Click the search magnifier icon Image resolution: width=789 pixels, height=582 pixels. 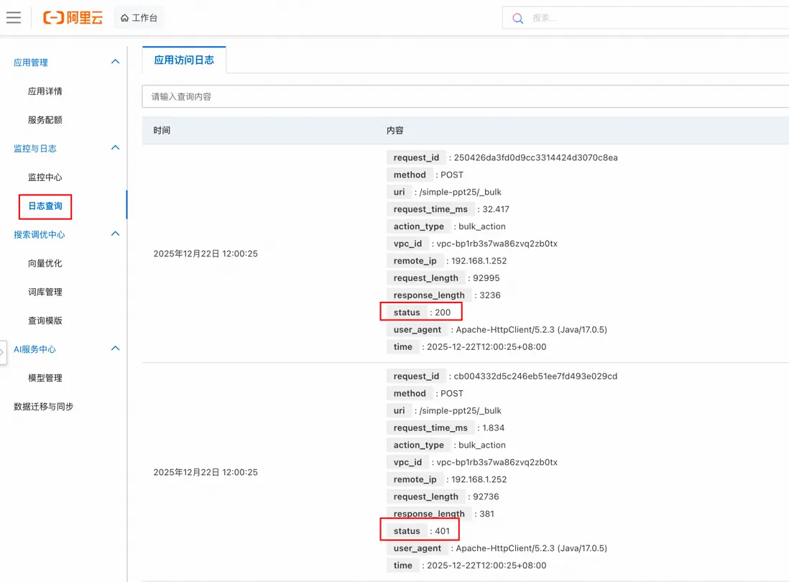[x=517, y=19]
